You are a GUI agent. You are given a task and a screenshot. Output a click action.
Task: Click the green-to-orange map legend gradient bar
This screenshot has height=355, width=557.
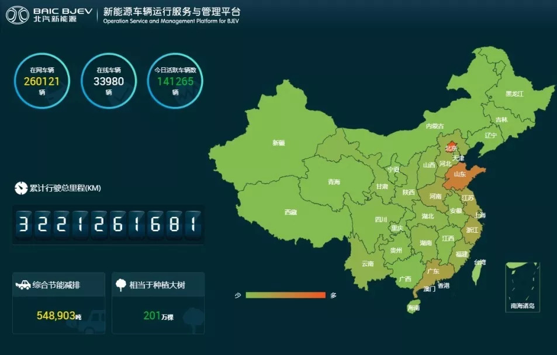pyautogui.click(x=285, y=295)
